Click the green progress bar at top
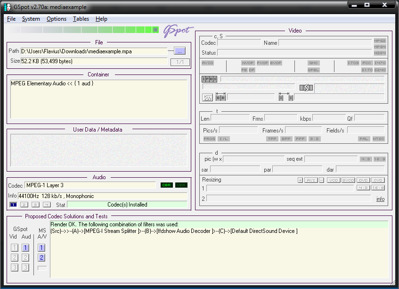Screen dimensions: 399x289 coord(83,30)
